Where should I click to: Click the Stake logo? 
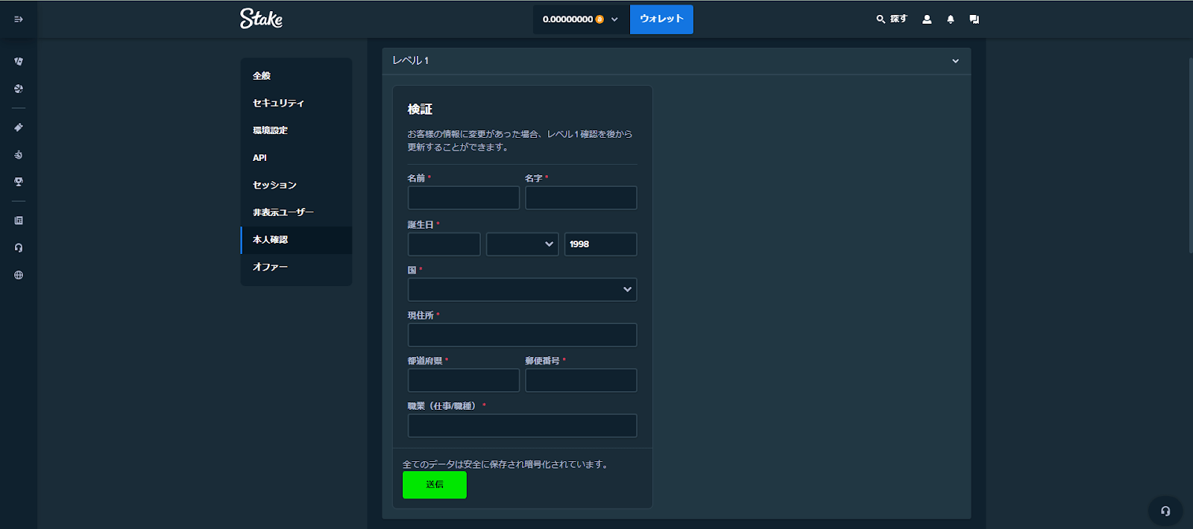click(261, 19)
